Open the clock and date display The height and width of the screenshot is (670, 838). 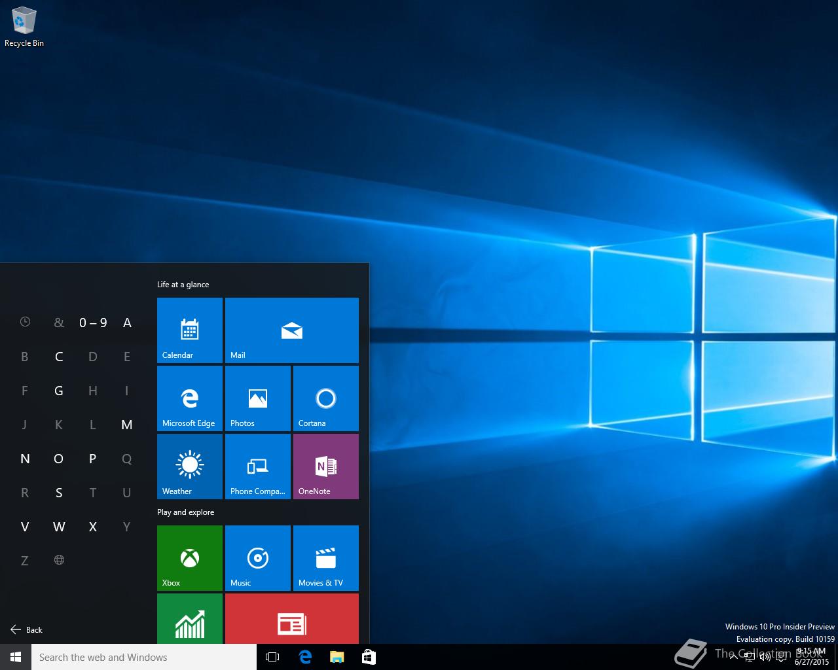[x=811, y=657]
